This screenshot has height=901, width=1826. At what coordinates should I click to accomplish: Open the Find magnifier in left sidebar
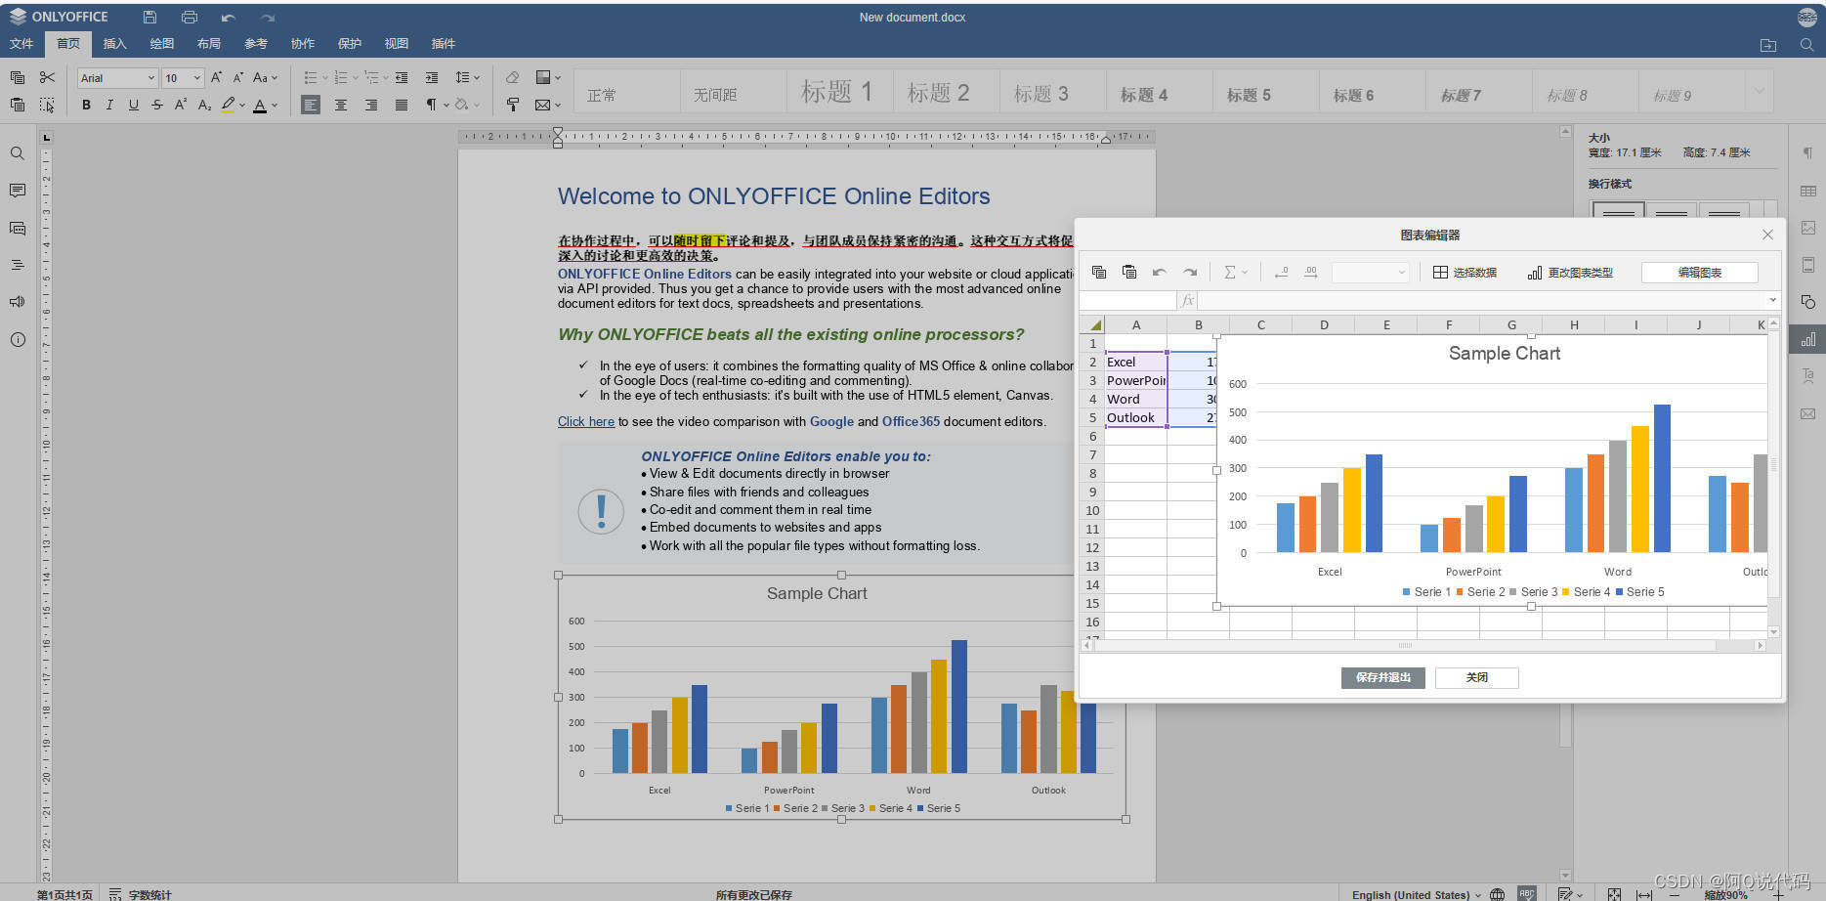pos(17,153)
